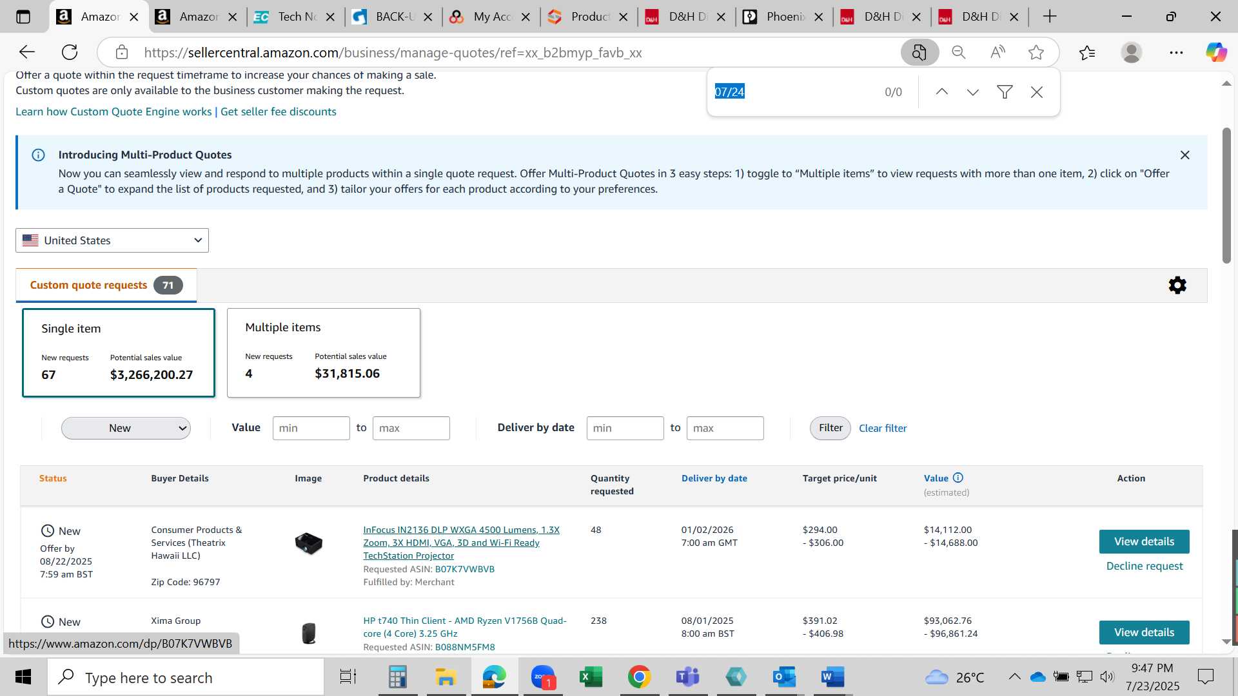Open File Explorer from the taskbar

click(446, 677)
